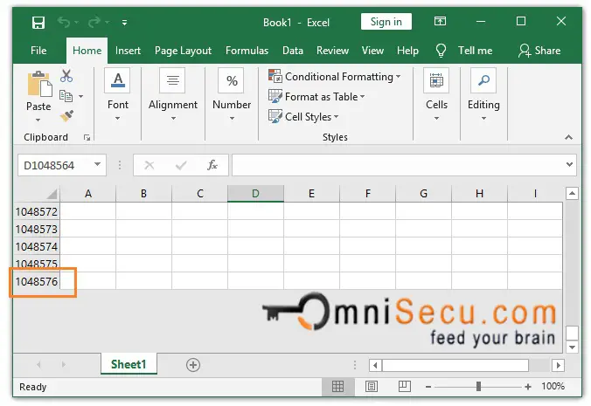The width and height of the screenshot is (591, 406).
Task: Switch to the Insert tab
Action: (x=128, y=51)
